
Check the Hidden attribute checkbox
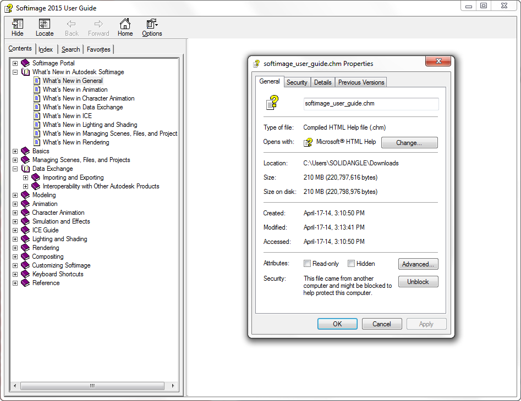click(x=351, y=264)
